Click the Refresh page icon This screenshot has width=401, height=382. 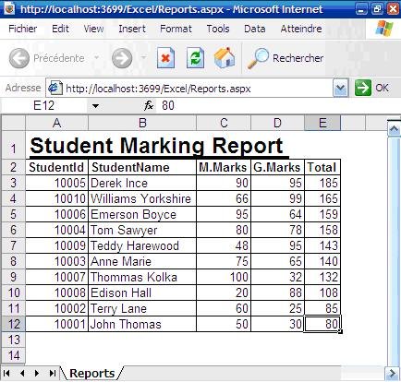coord(195,58)
